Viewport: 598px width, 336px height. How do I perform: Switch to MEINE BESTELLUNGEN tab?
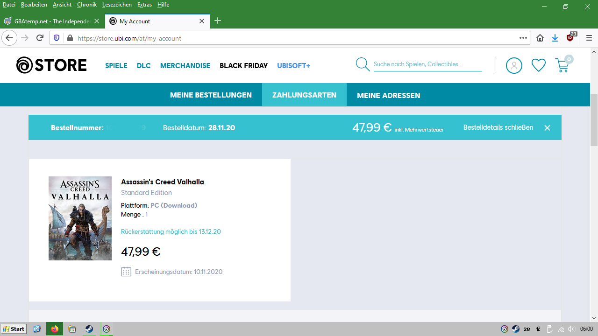211,95
